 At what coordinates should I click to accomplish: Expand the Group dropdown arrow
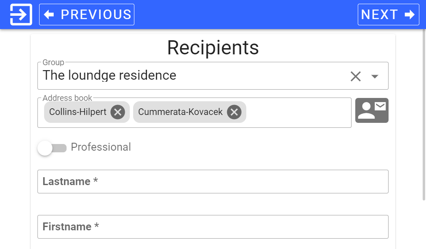point(375,76)
